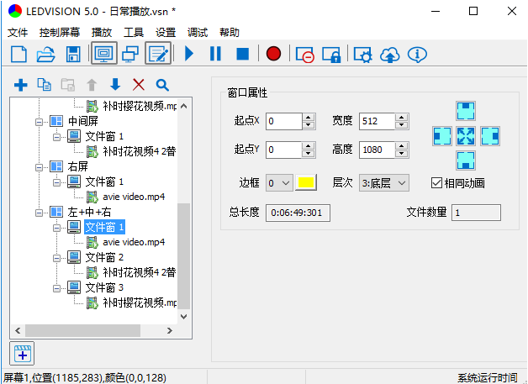Click the red X Delete icon

[x=139, y=85]
